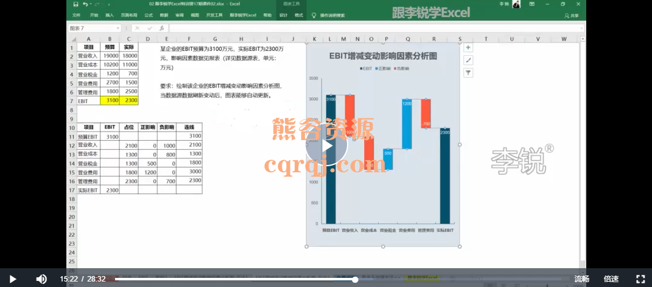This screenshot has width=652, height=287.
Task: Switch to the 开发工具 ribbon tab
Action: tap(214, 15)
